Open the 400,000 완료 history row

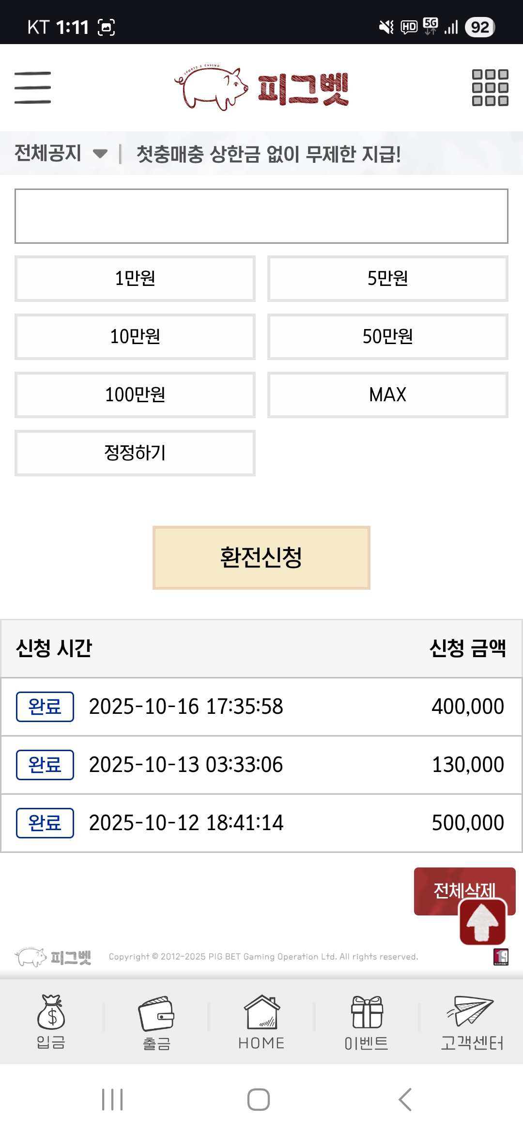261,707
